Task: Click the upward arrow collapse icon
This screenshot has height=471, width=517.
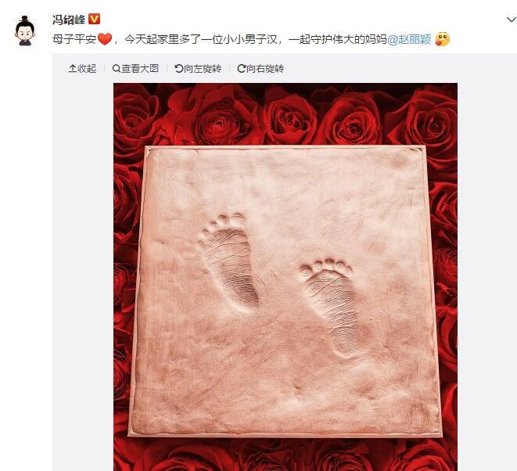Action: point(73,68)
